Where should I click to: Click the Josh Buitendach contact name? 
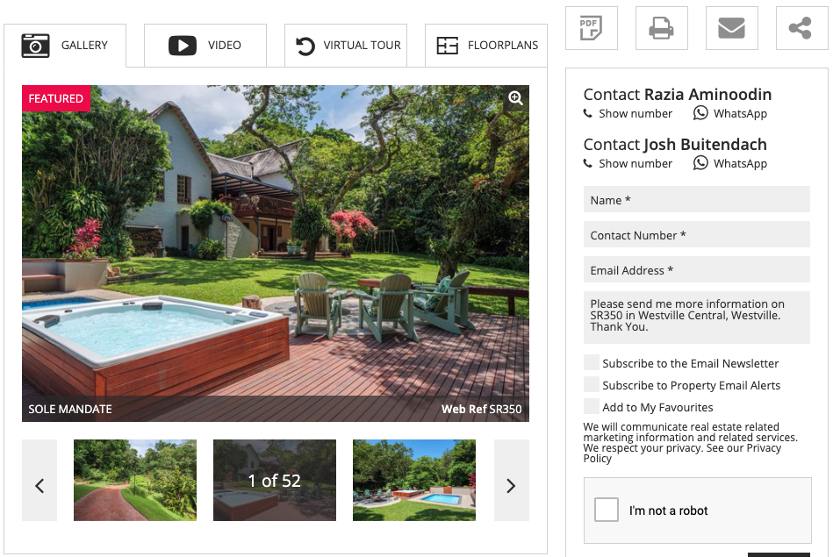pos(705,145)
